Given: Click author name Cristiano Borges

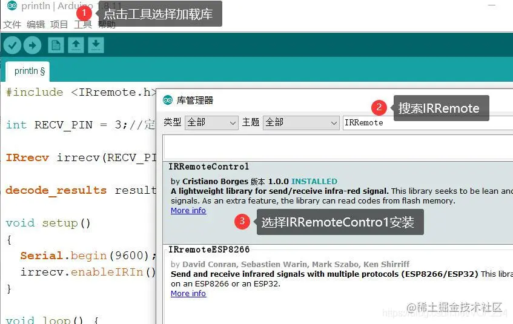Looking at the screenshot, I should coord(215,181).
